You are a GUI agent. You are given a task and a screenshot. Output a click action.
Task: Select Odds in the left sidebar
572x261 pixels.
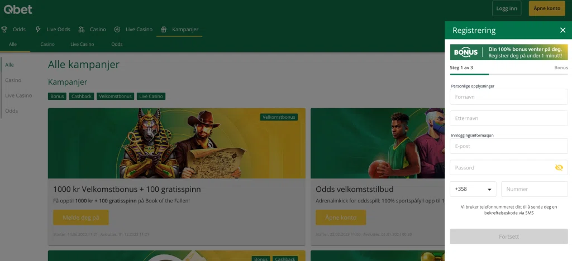(x=12, y=110)
